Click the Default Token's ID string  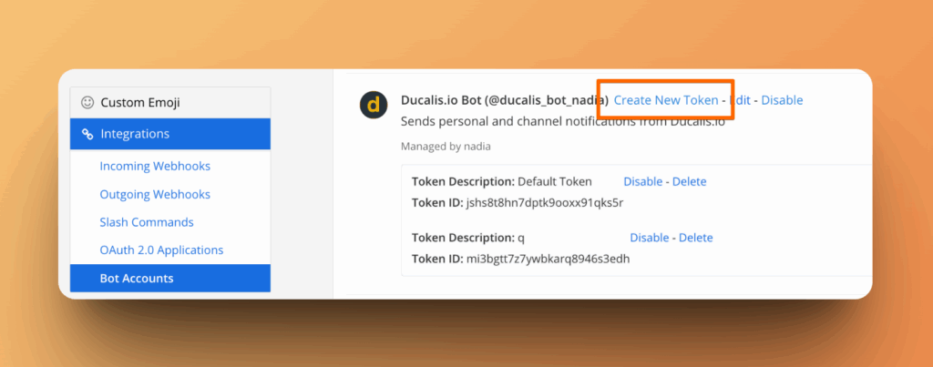(545, 202)
